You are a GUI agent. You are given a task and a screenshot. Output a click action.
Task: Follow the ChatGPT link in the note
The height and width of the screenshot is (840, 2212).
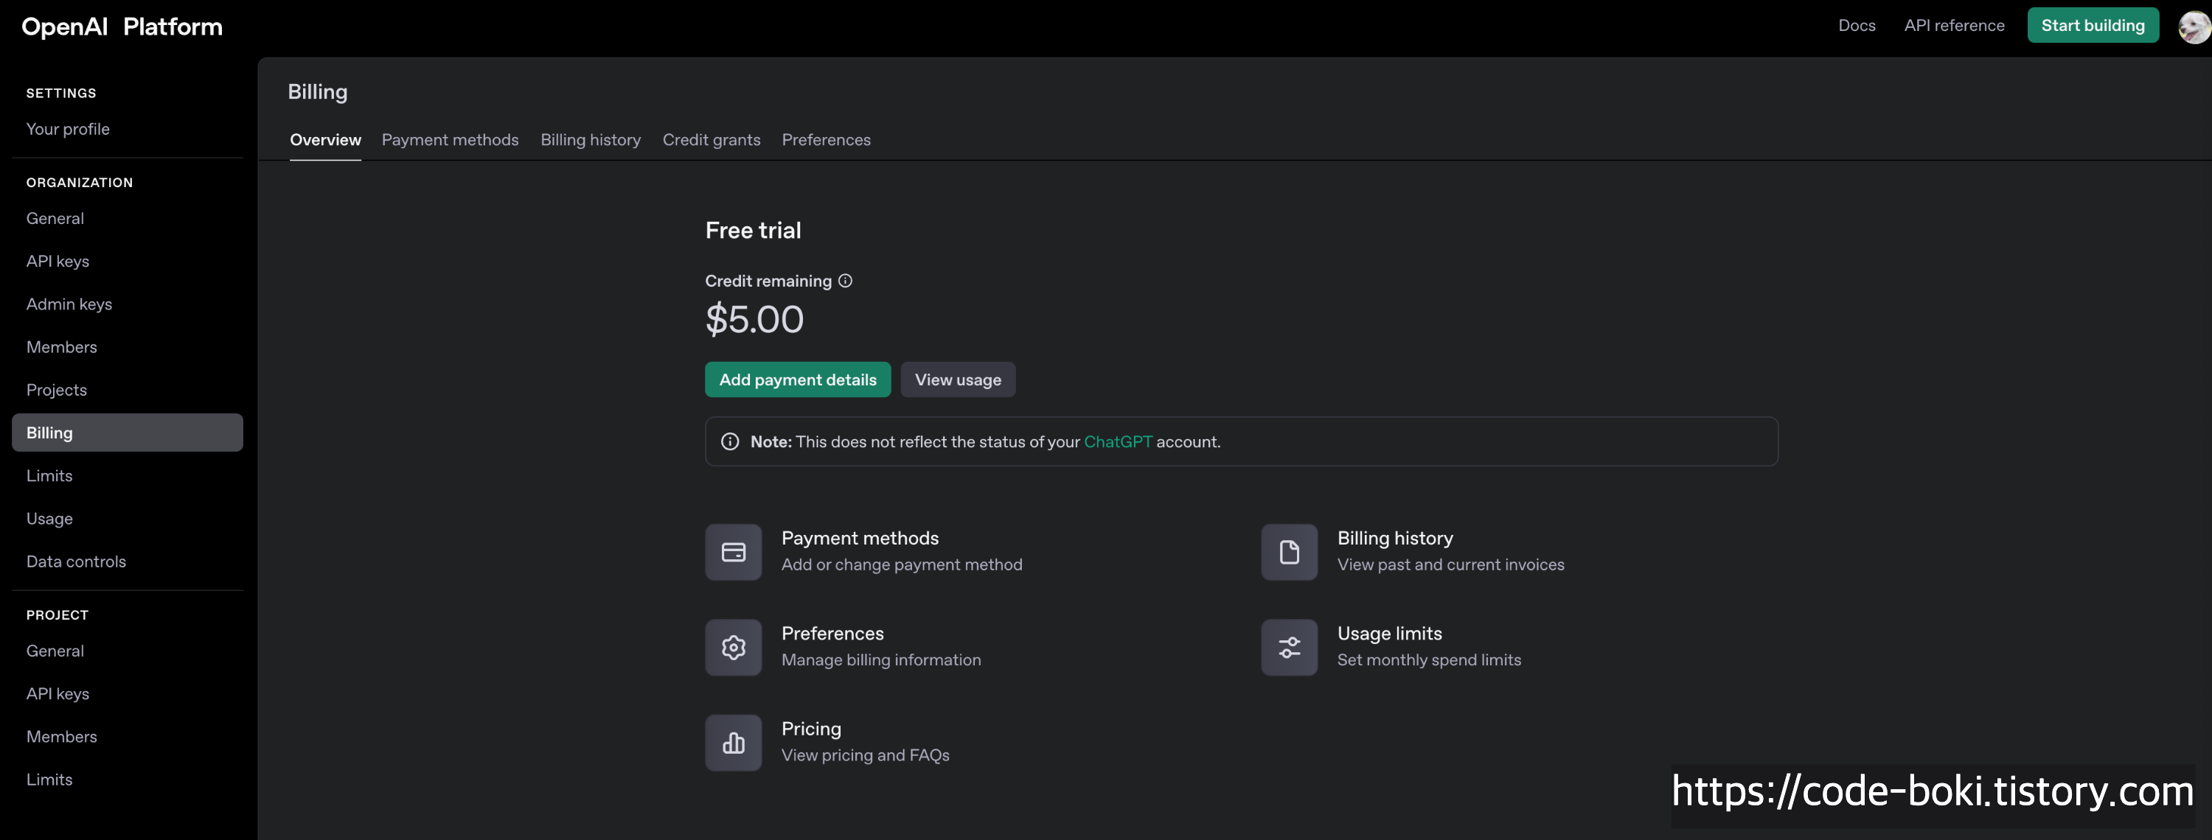tap(1116, 441)
